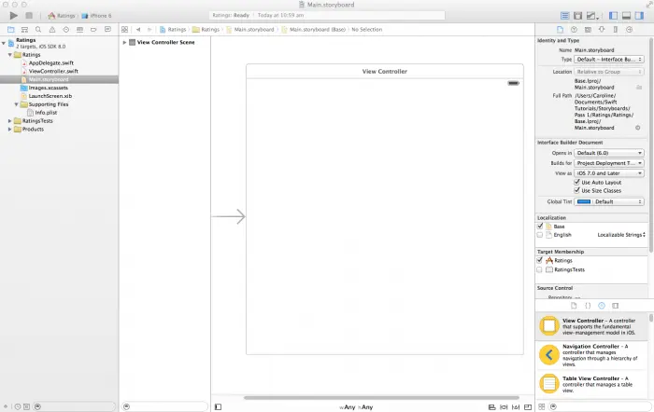
Task: Click wAny hAny size class control
Action: click(x=356, y=407)
